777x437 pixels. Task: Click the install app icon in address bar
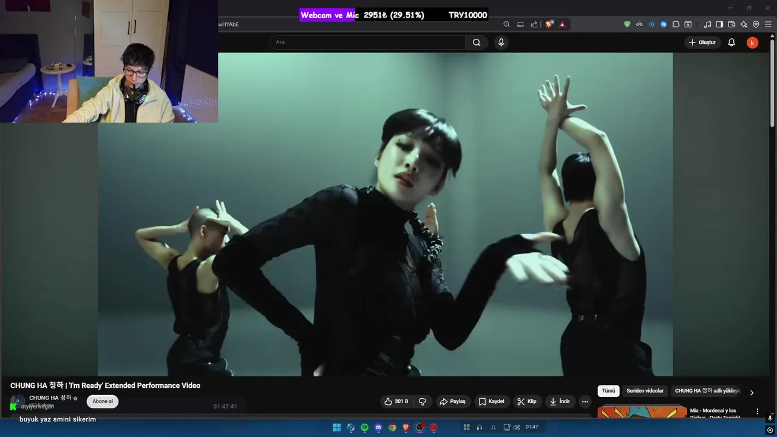520,24
